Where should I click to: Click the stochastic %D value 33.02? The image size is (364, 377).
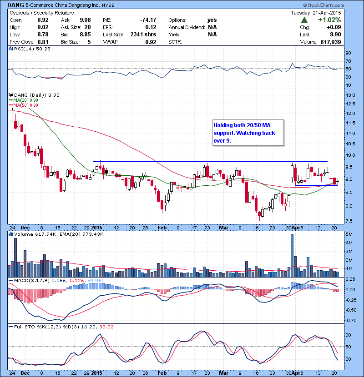click(106, 327)
